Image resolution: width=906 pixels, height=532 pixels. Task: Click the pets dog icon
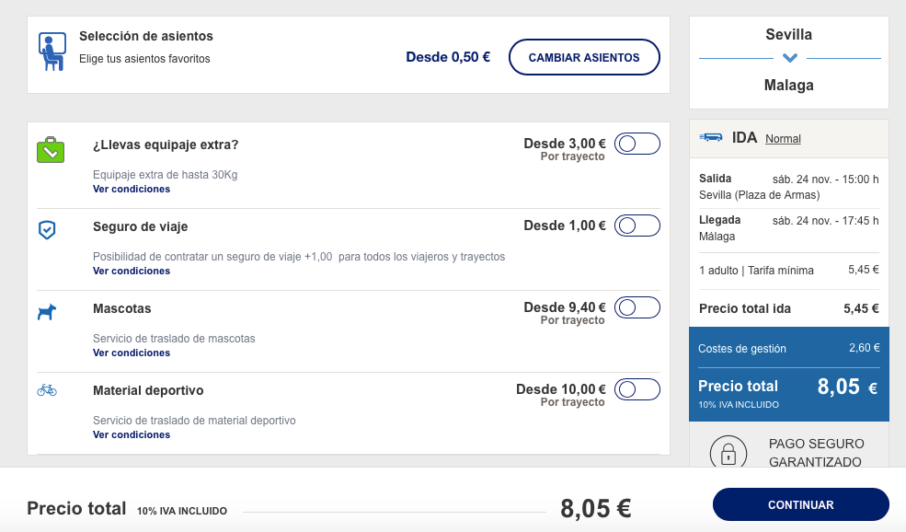[47, 312]
